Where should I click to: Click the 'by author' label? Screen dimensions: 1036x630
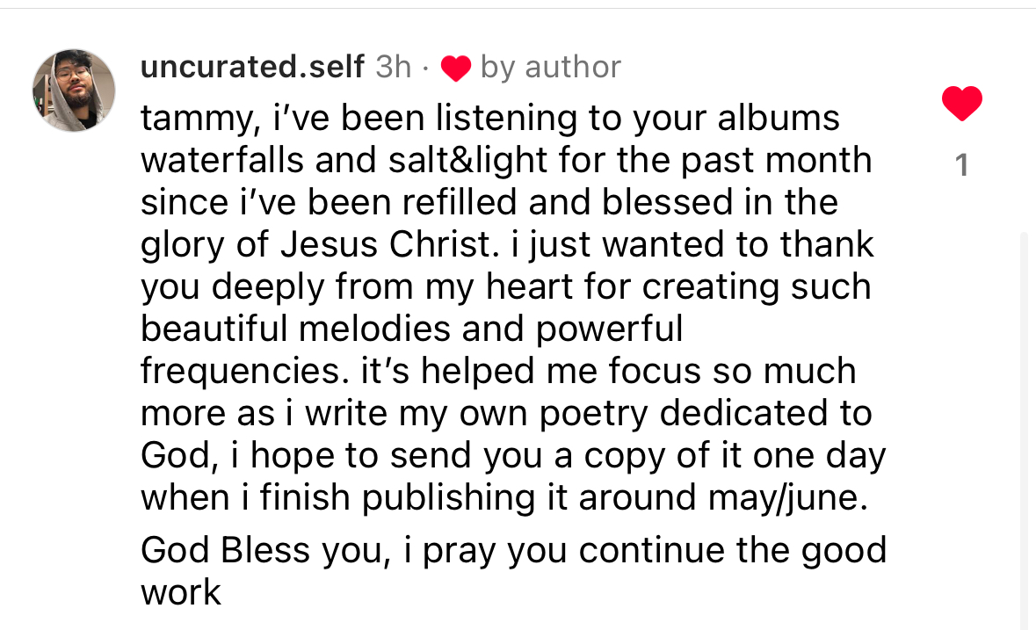[x=551, y=68]
